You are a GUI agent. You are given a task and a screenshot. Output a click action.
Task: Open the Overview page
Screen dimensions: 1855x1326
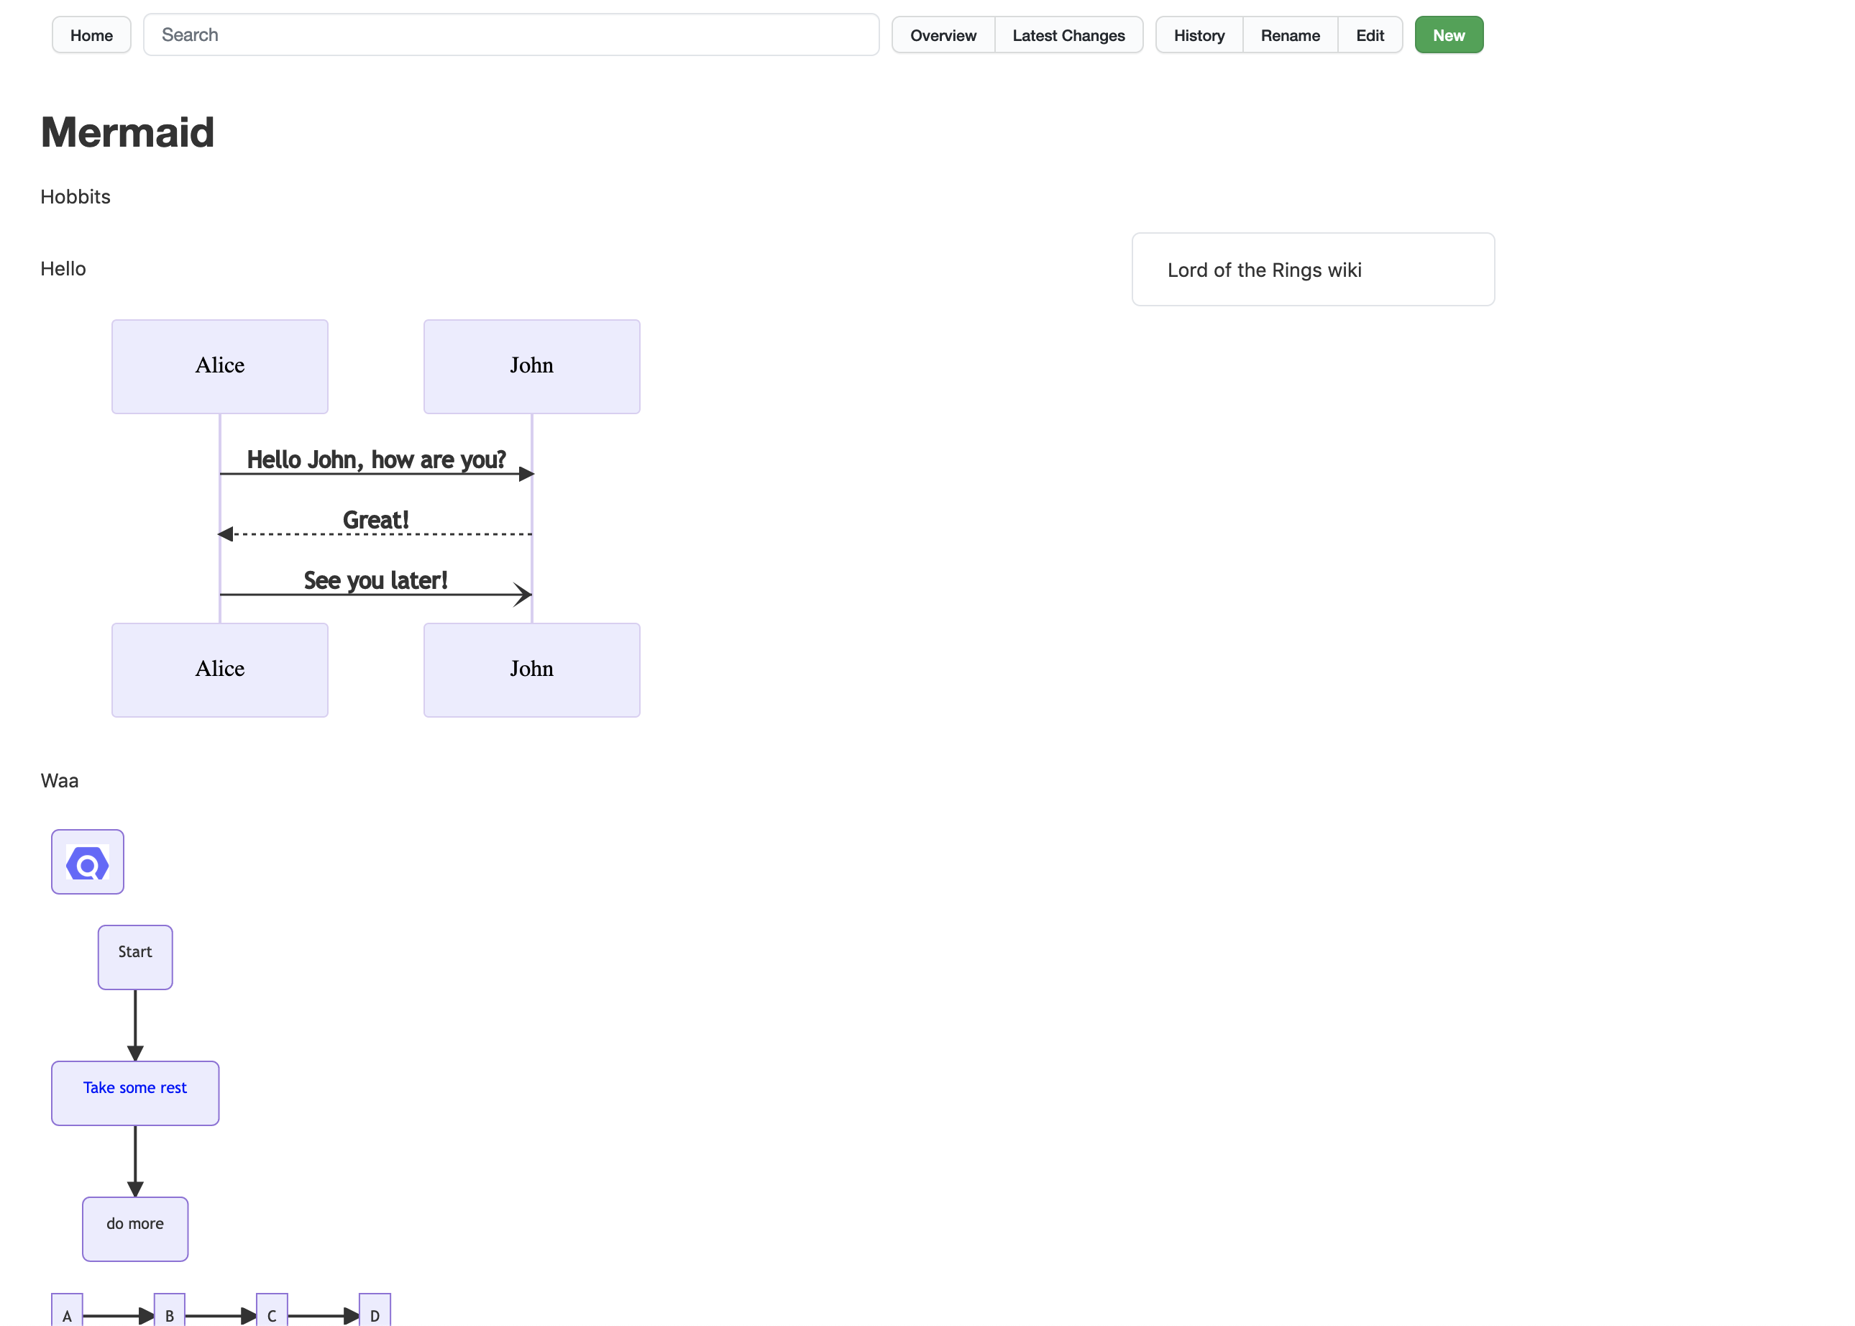(x=943, y=35)
